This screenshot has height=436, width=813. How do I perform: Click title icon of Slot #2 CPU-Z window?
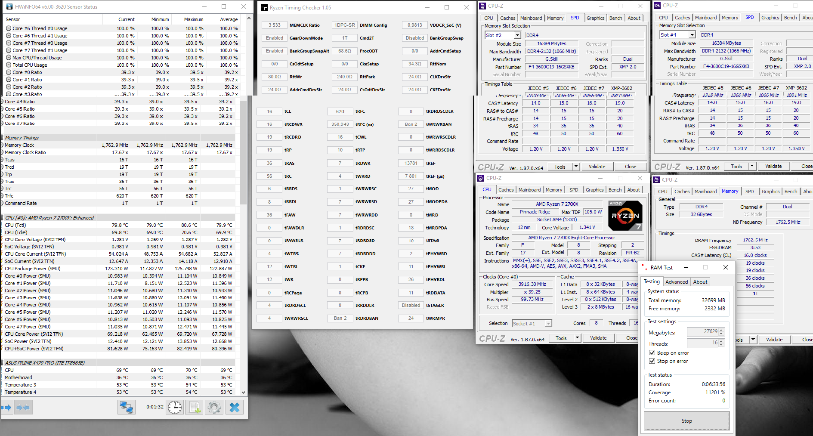point(483,6)
